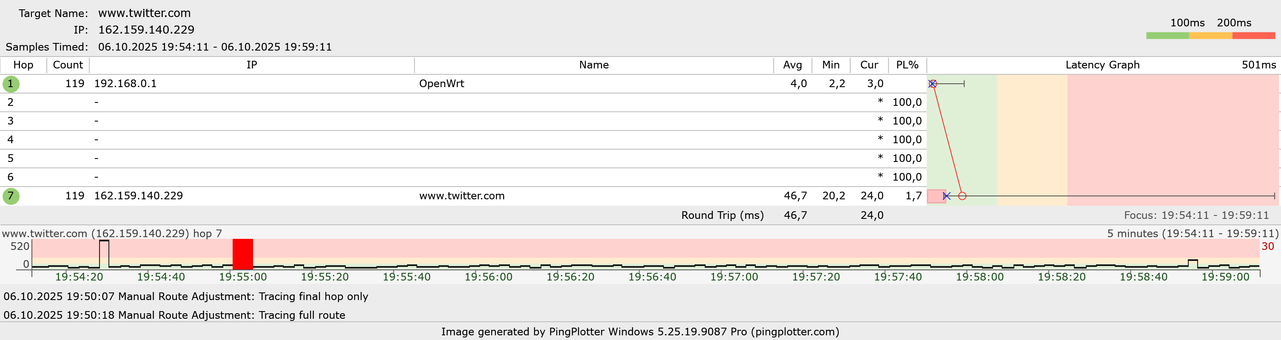Click the red circle marker in hop 7 latency graph

(962, 196)
